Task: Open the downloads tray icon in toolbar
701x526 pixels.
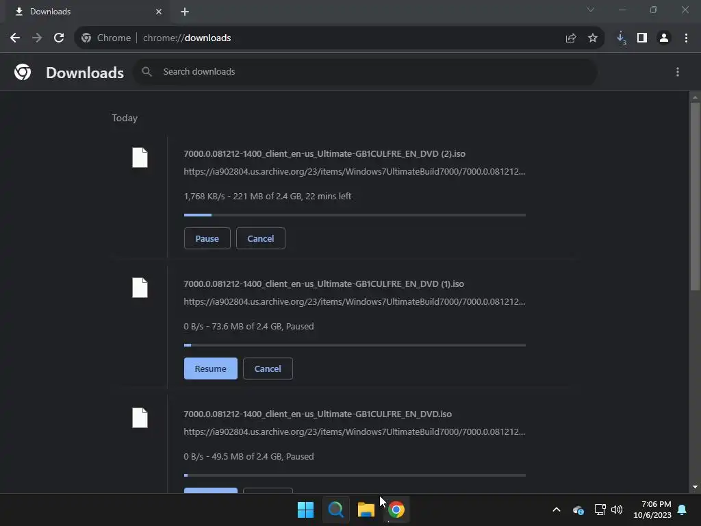Action: [621, 38]
